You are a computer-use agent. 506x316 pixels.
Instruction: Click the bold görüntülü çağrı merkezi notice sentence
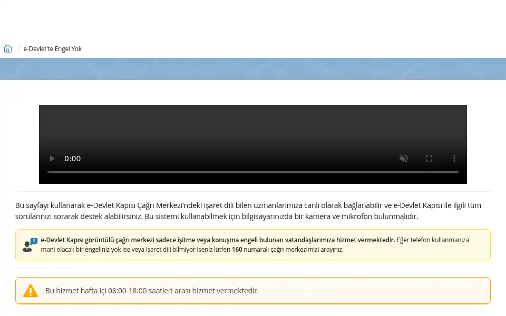218,240
